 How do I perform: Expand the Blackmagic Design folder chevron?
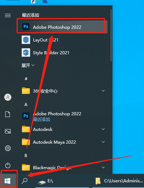(x=103, y=167)
